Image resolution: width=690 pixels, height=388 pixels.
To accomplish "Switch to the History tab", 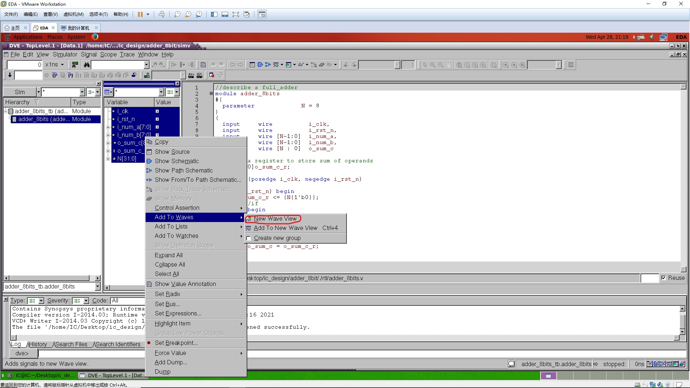I will click(38, 344).
